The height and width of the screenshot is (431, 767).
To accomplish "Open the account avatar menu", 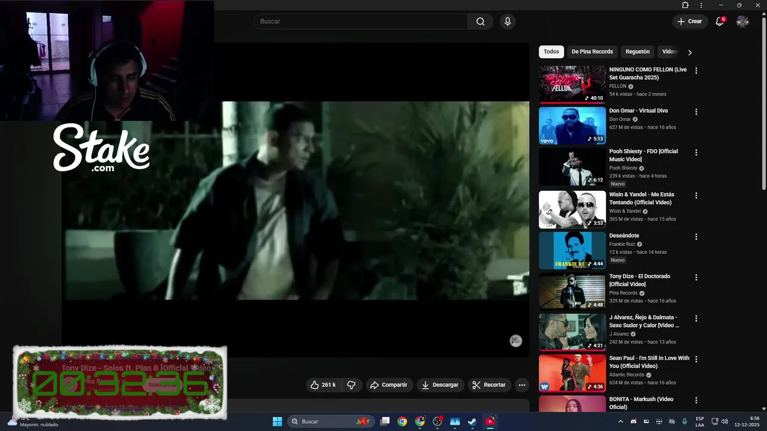I will [x=742, y=22].
